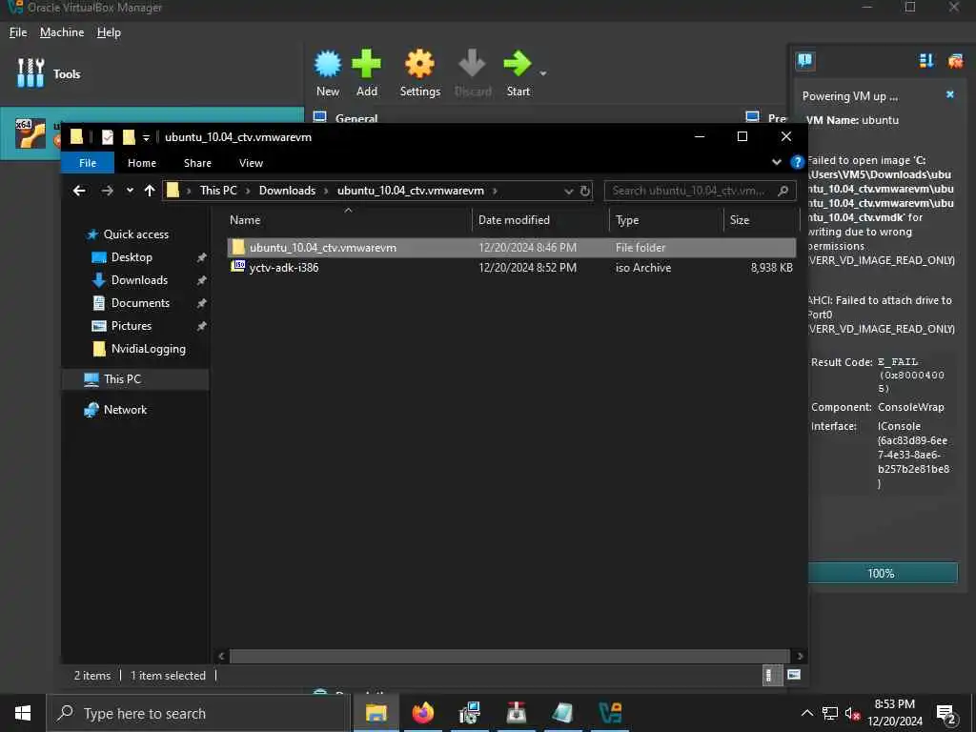Dismiss the Powering VM up notification

click(950, 94)
